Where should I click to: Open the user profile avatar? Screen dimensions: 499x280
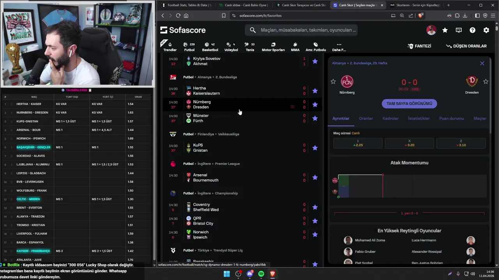(431, 30)
